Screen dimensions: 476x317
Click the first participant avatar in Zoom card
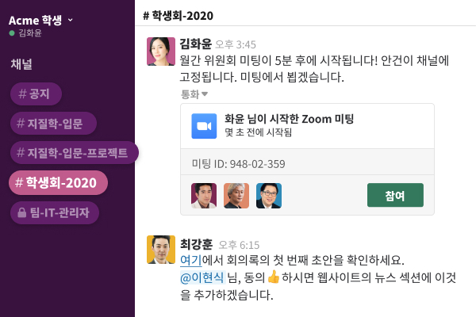pyautogui.click(x=204, y=195)
